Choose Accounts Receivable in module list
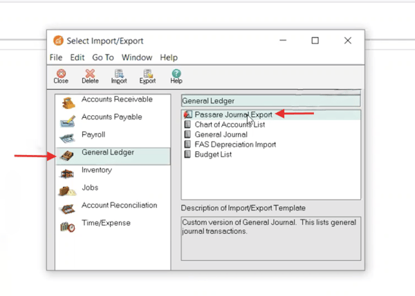Viewport: 415px width, 296px height. pos(113,102)
